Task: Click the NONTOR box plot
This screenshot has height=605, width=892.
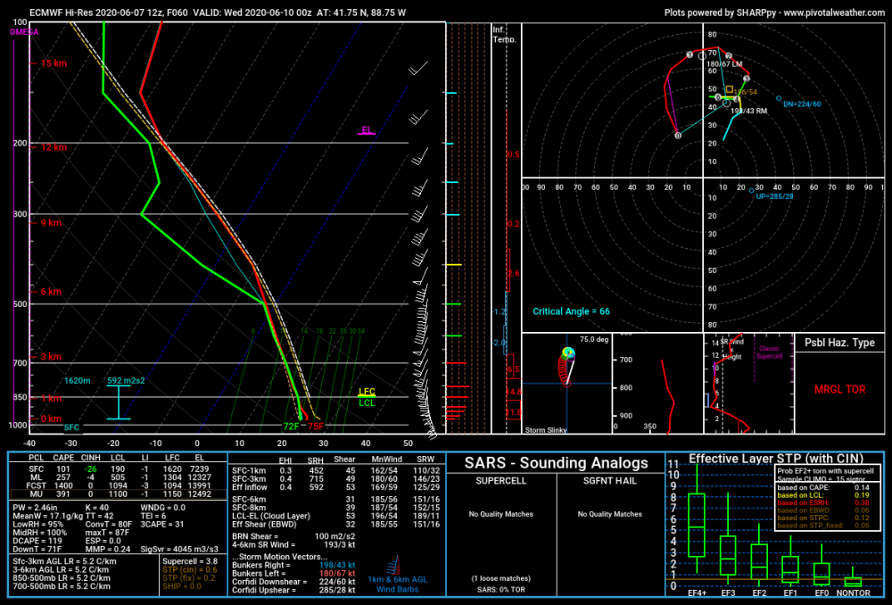Action: (x=852, y=577)
